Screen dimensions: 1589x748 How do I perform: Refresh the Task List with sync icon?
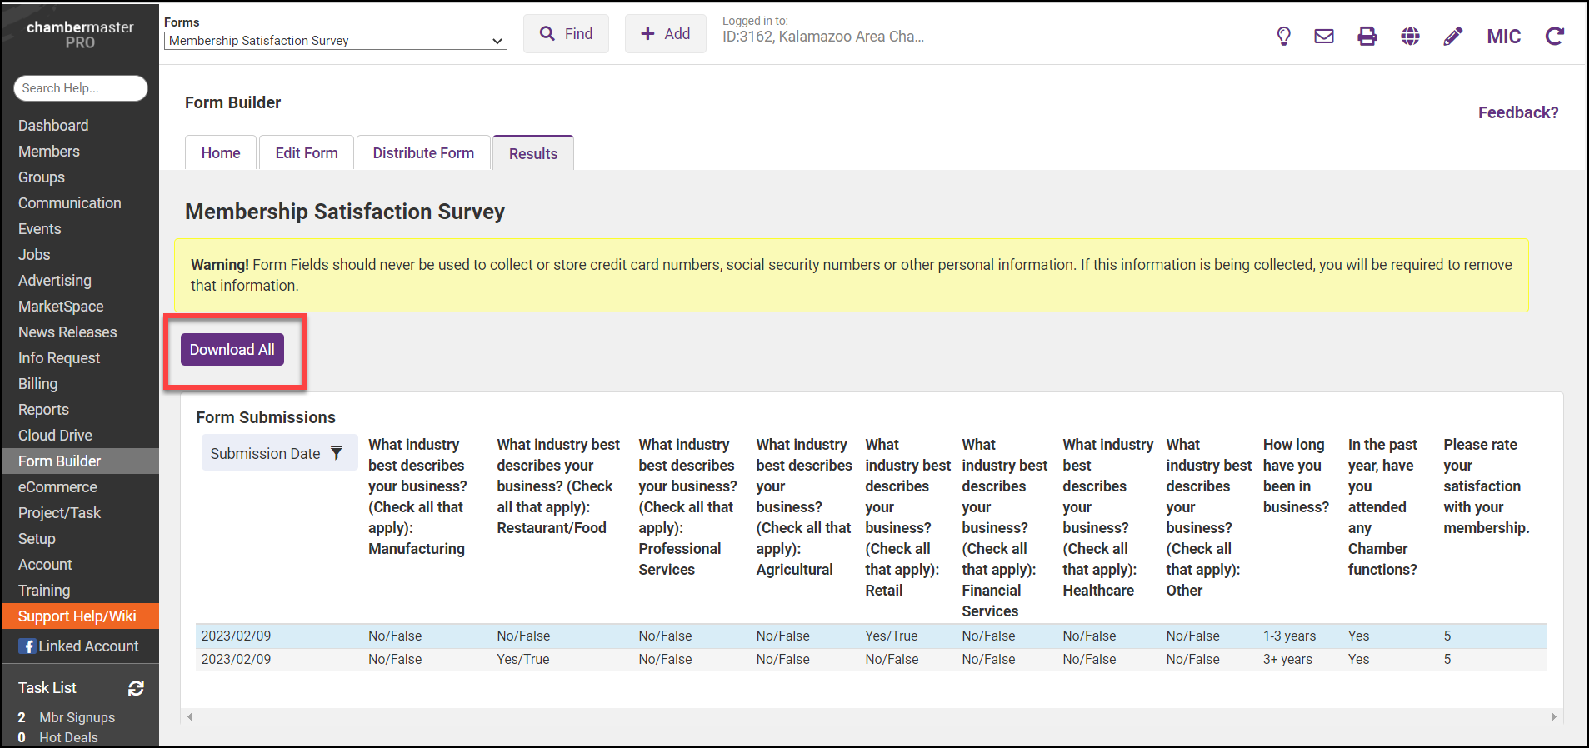point(136,688)
